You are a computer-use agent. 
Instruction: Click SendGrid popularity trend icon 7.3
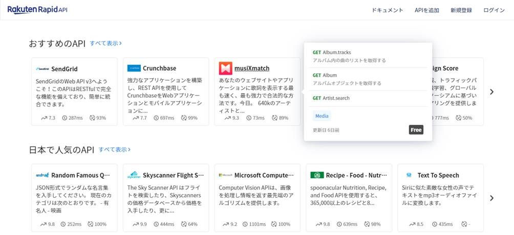[44, 118]
